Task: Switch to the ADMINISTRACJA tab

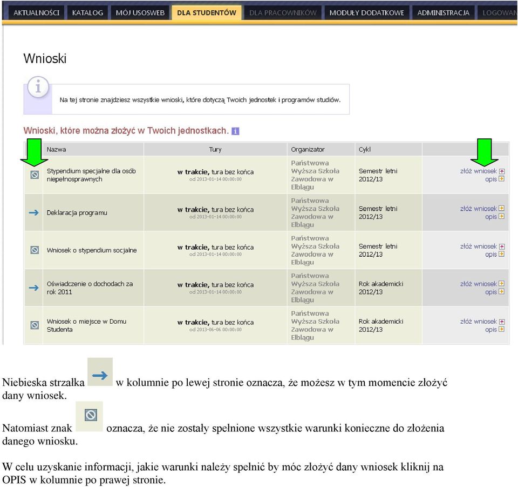Action: coord(443,12)
